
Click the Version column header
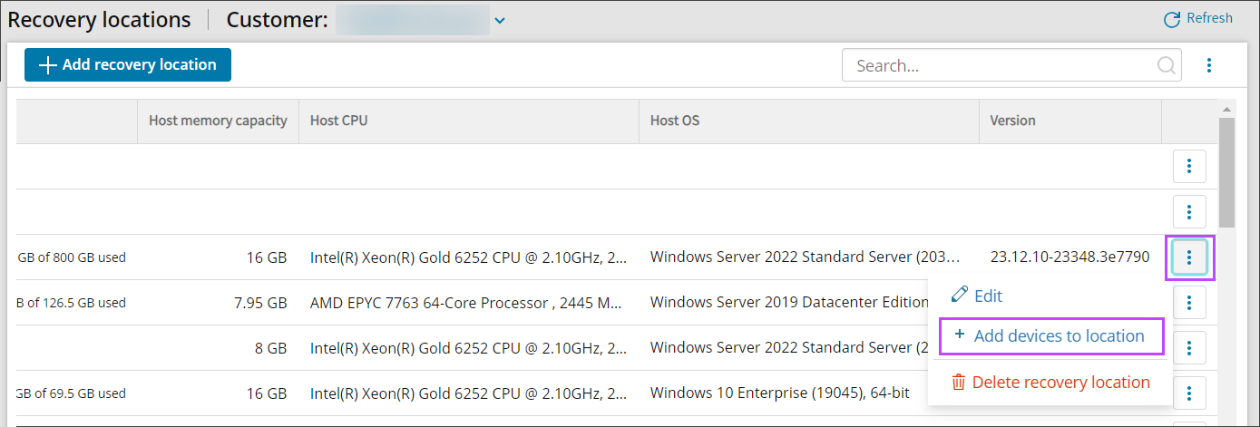1012,121
